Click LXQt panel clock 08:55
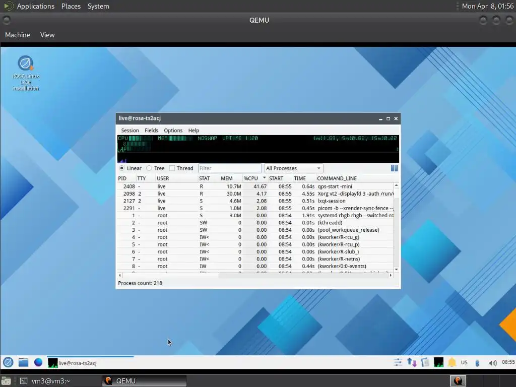The height and width of the screenshot is (387, 516). click(x=508, y=362)
